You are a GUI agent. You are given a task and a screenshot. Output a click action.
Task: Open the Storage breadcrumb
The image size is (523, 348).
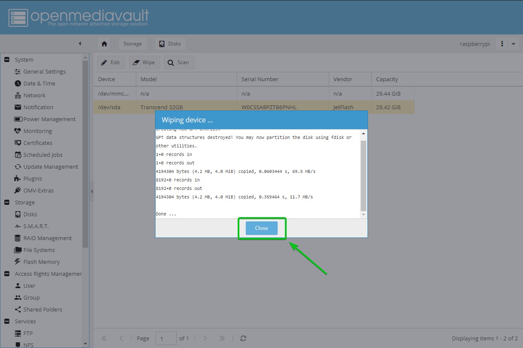tap(132, 44)
